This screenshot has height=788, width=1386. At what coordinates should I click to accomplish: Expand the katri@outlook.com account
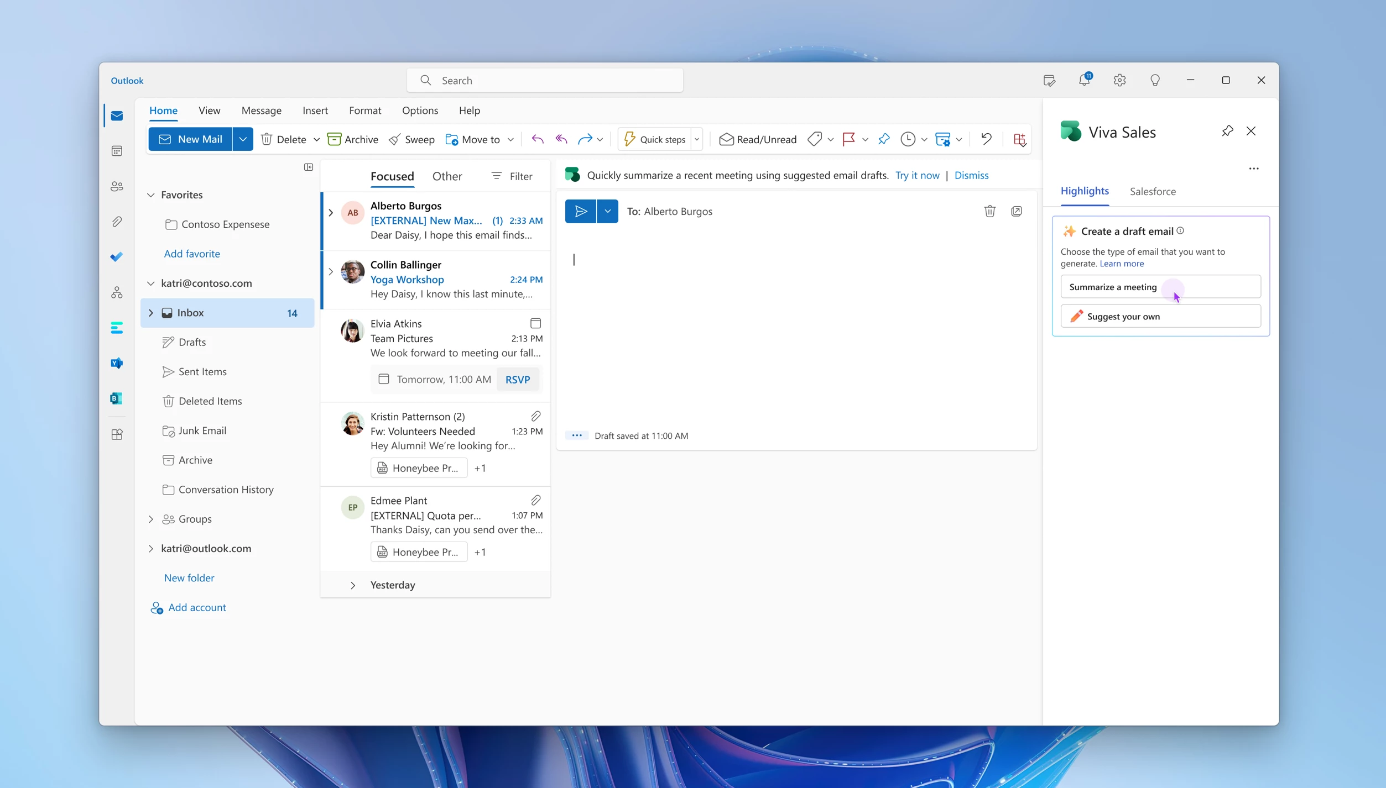150,549
